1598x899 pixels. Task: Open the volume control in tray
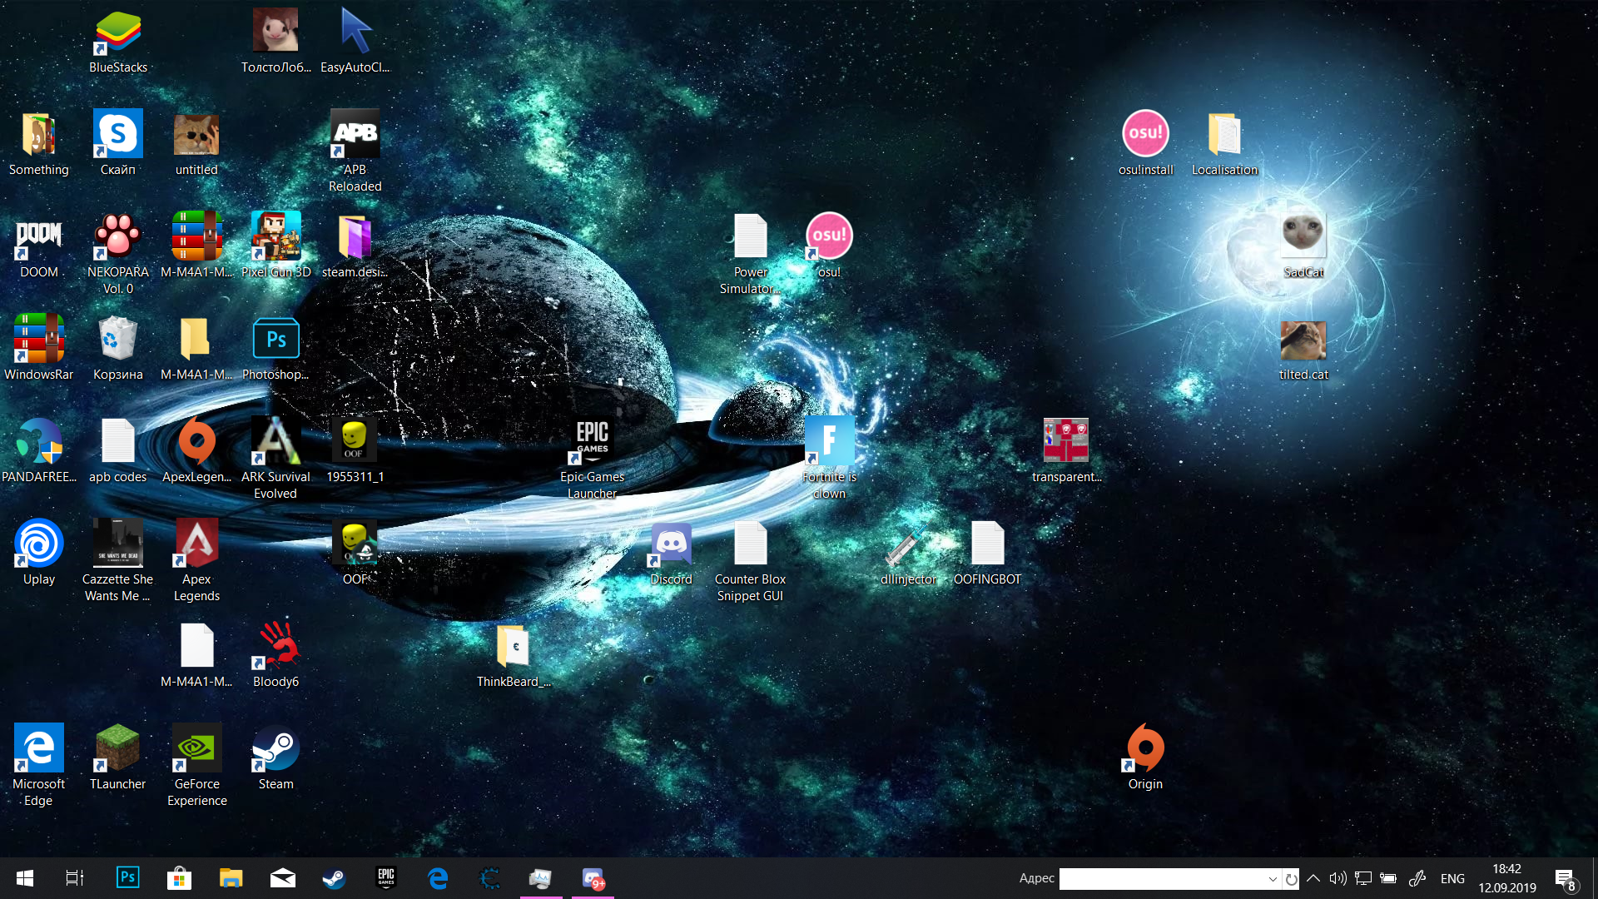click(1337, 878)
